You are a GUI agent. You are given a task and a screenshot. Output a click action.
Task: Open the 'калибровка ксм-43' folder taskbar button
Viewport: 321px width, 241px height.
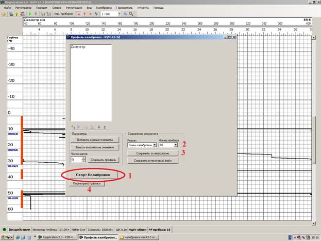pyautogui.click(x=139, y=237)
